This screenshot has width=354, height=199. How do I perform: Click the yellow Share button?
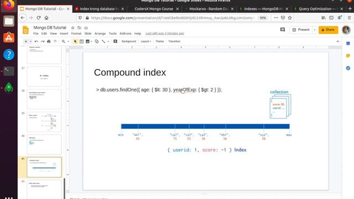328,30
